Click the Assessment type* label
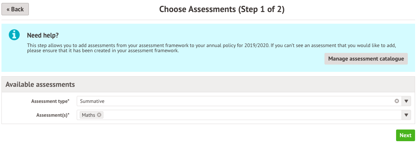This screenshot has width=418, height=143. [50, 101]
